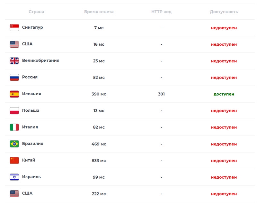Viewport: 257px width, 206px height.
Task: Click the Singapore flag icon
Action: point(14,28)
